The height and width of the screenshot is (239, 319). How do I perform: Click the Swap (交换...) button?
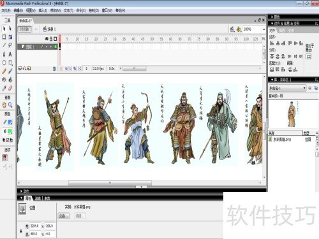coord(64,216)
